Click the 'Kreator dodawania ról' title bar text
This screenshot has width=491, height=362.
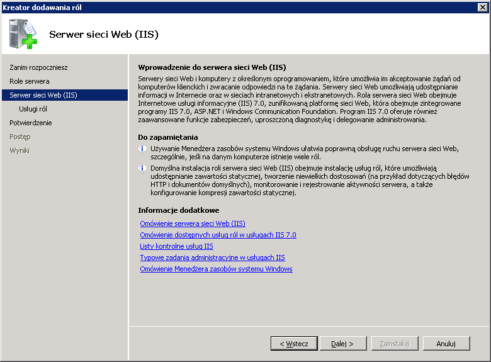(x=42, y=8)
